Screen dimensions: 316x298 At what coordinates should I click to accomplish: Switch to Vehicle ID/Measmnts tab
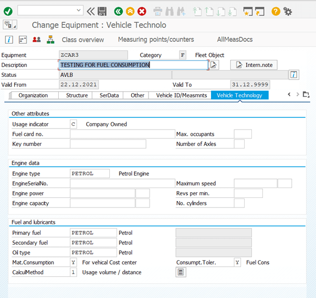pos(182,95)
